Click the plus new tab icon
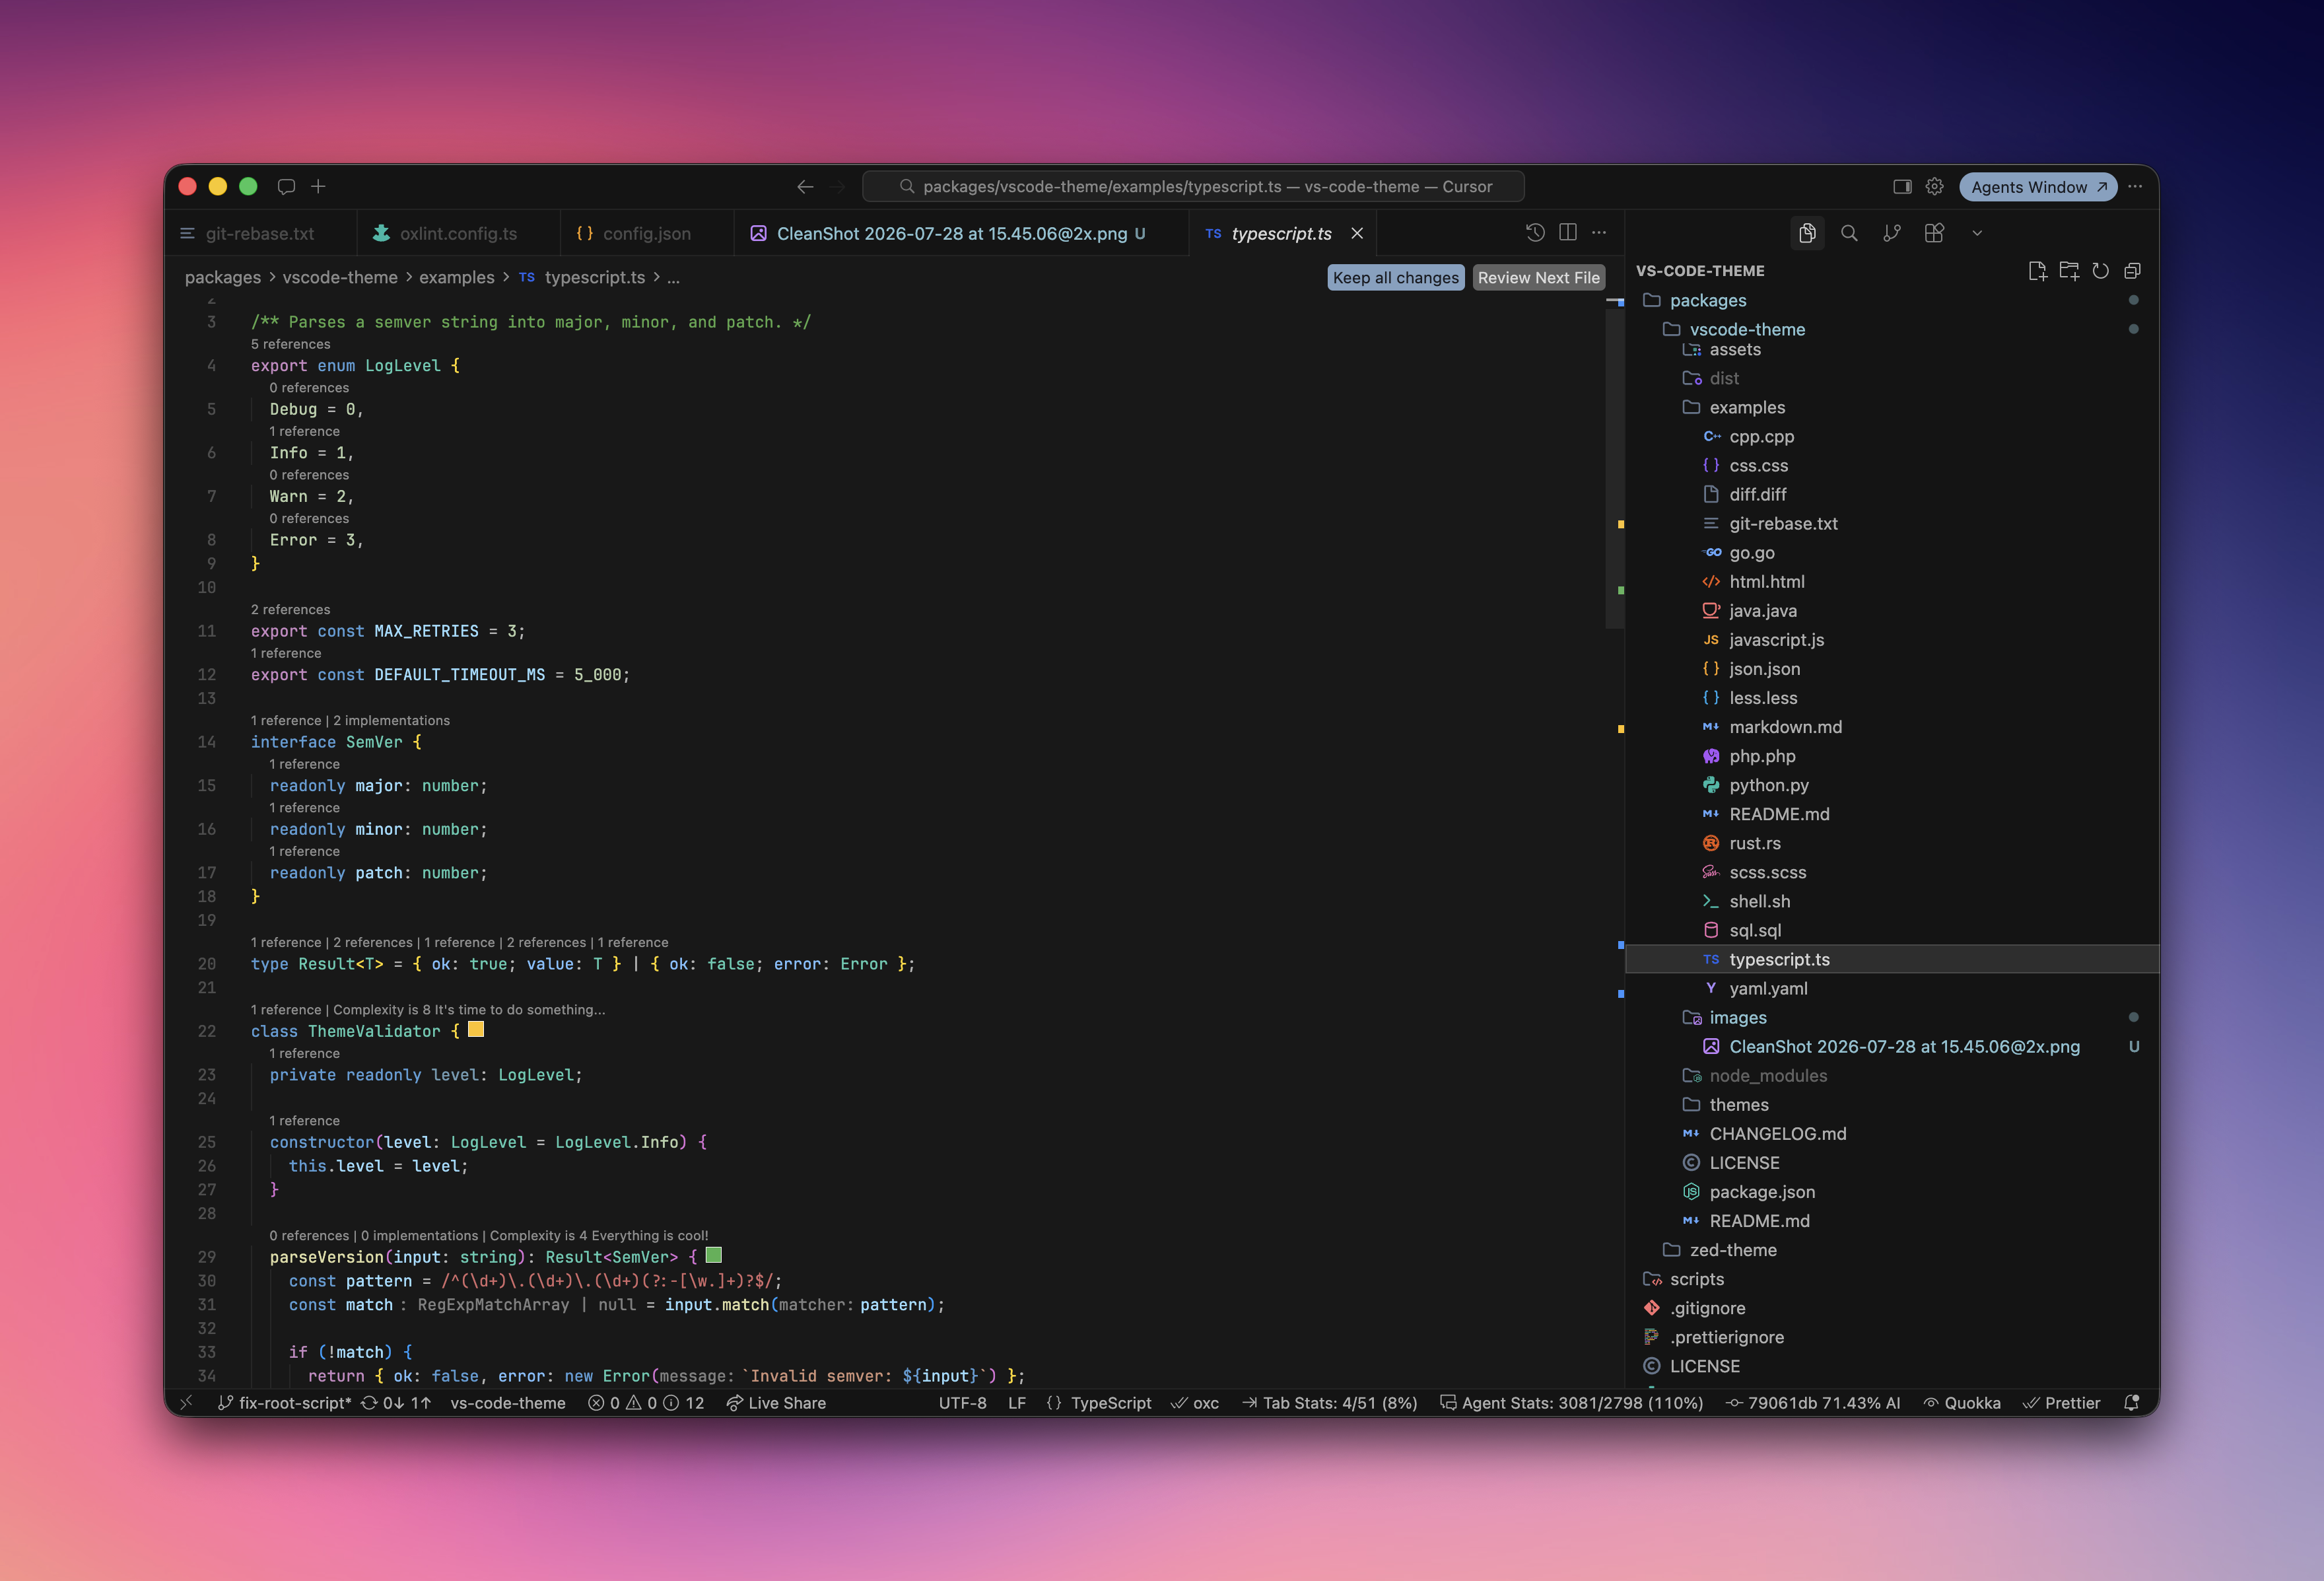Image resolution: width=2324 pixels, height=1581 pixels. 318,187
